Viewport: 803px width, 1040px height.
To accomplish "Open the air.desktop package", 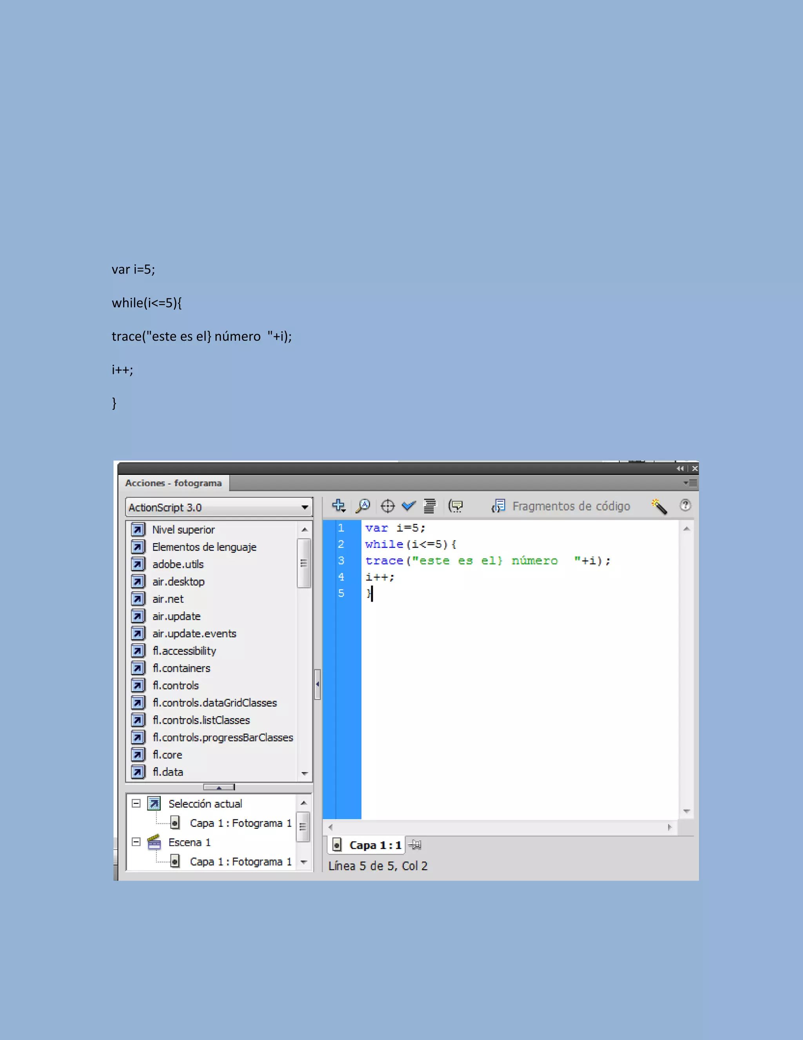I will point(178,582).
